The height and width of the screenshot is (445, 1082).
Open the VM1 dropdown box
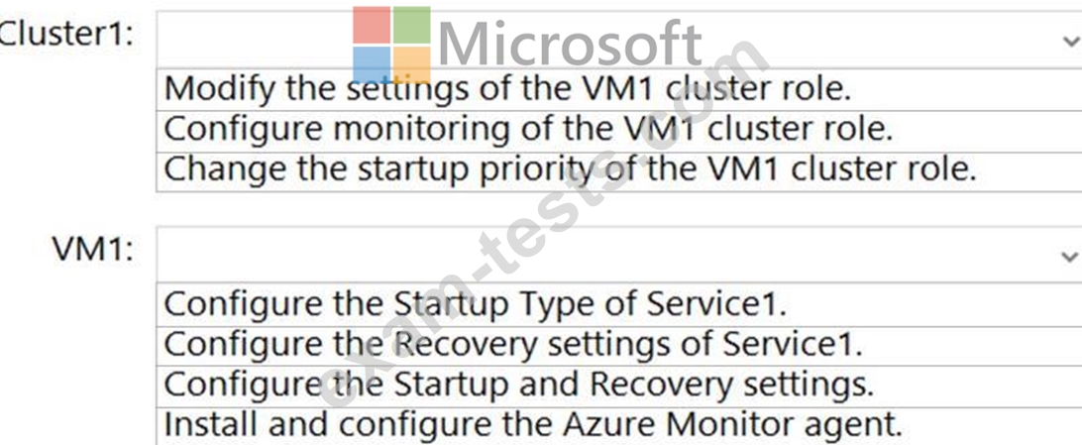(x=614, y=256)
